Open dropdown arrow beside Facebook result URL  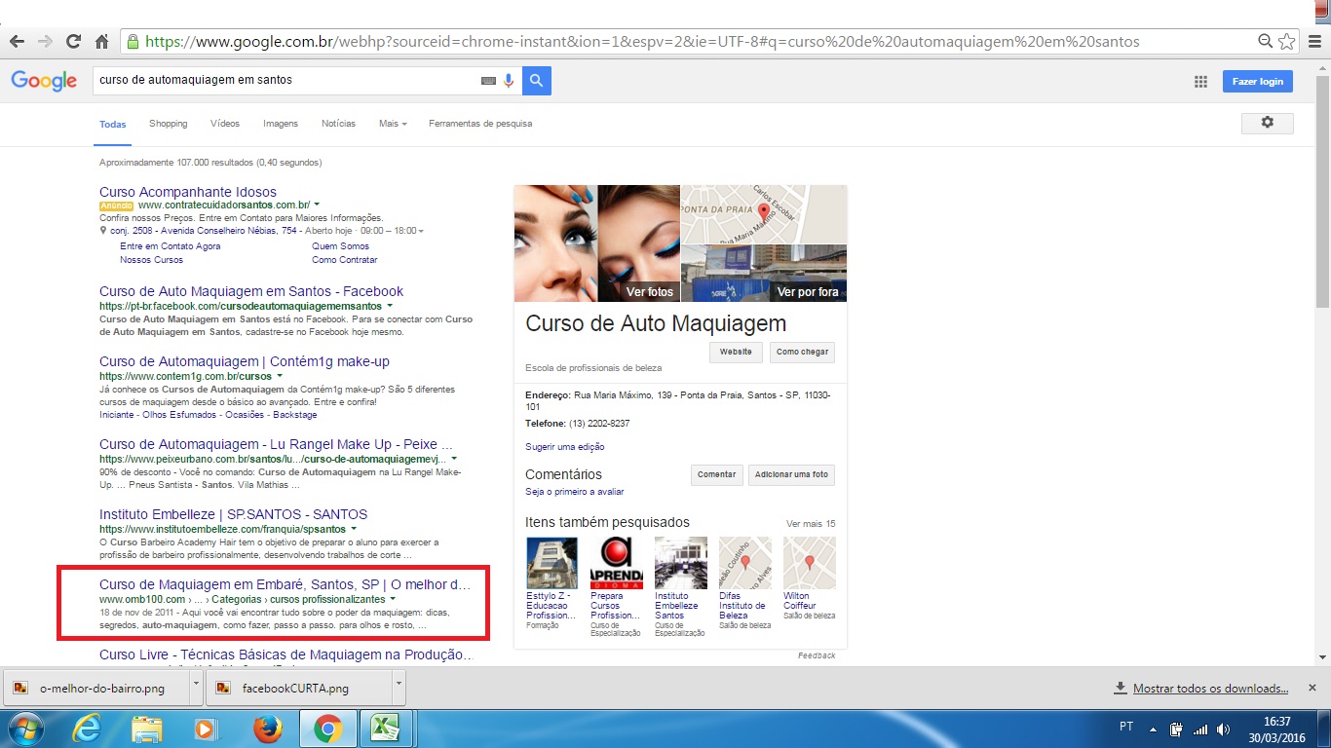390,306
